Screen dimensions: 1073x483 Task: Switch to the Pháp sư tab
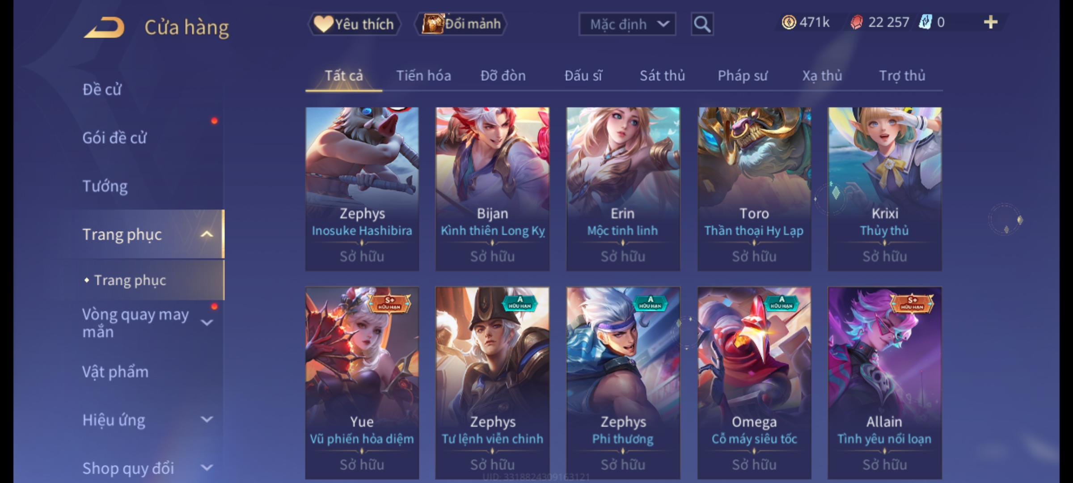click(743, 76)
